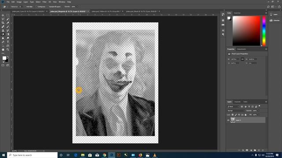The width and height of the screenshot is (282, 158).
Task: Open the Layers panel flyout menu
Action: click(266, 102)
